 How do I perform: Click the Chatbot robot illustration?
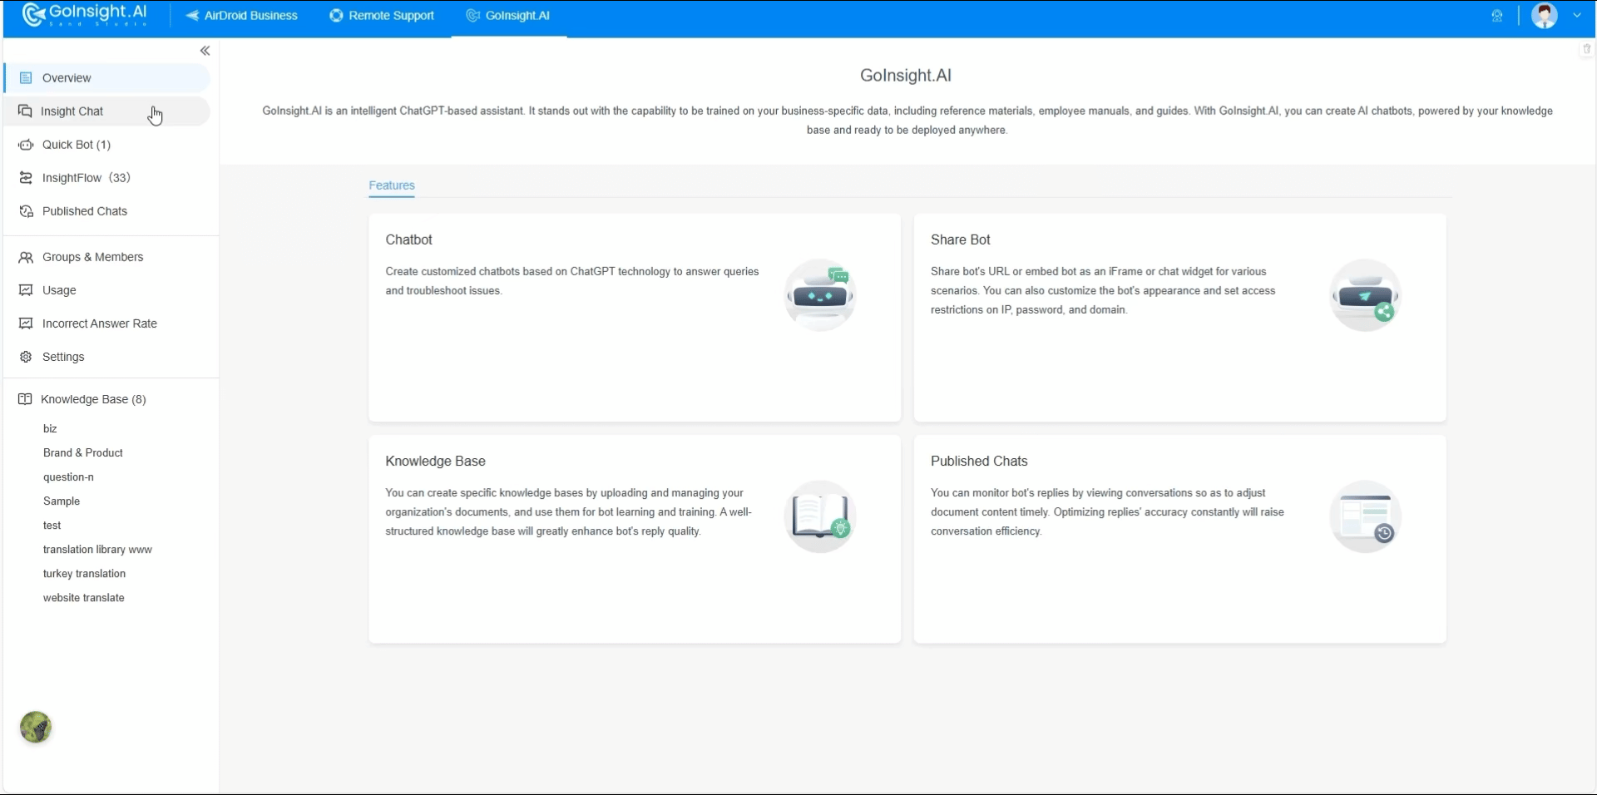point(820,294)
